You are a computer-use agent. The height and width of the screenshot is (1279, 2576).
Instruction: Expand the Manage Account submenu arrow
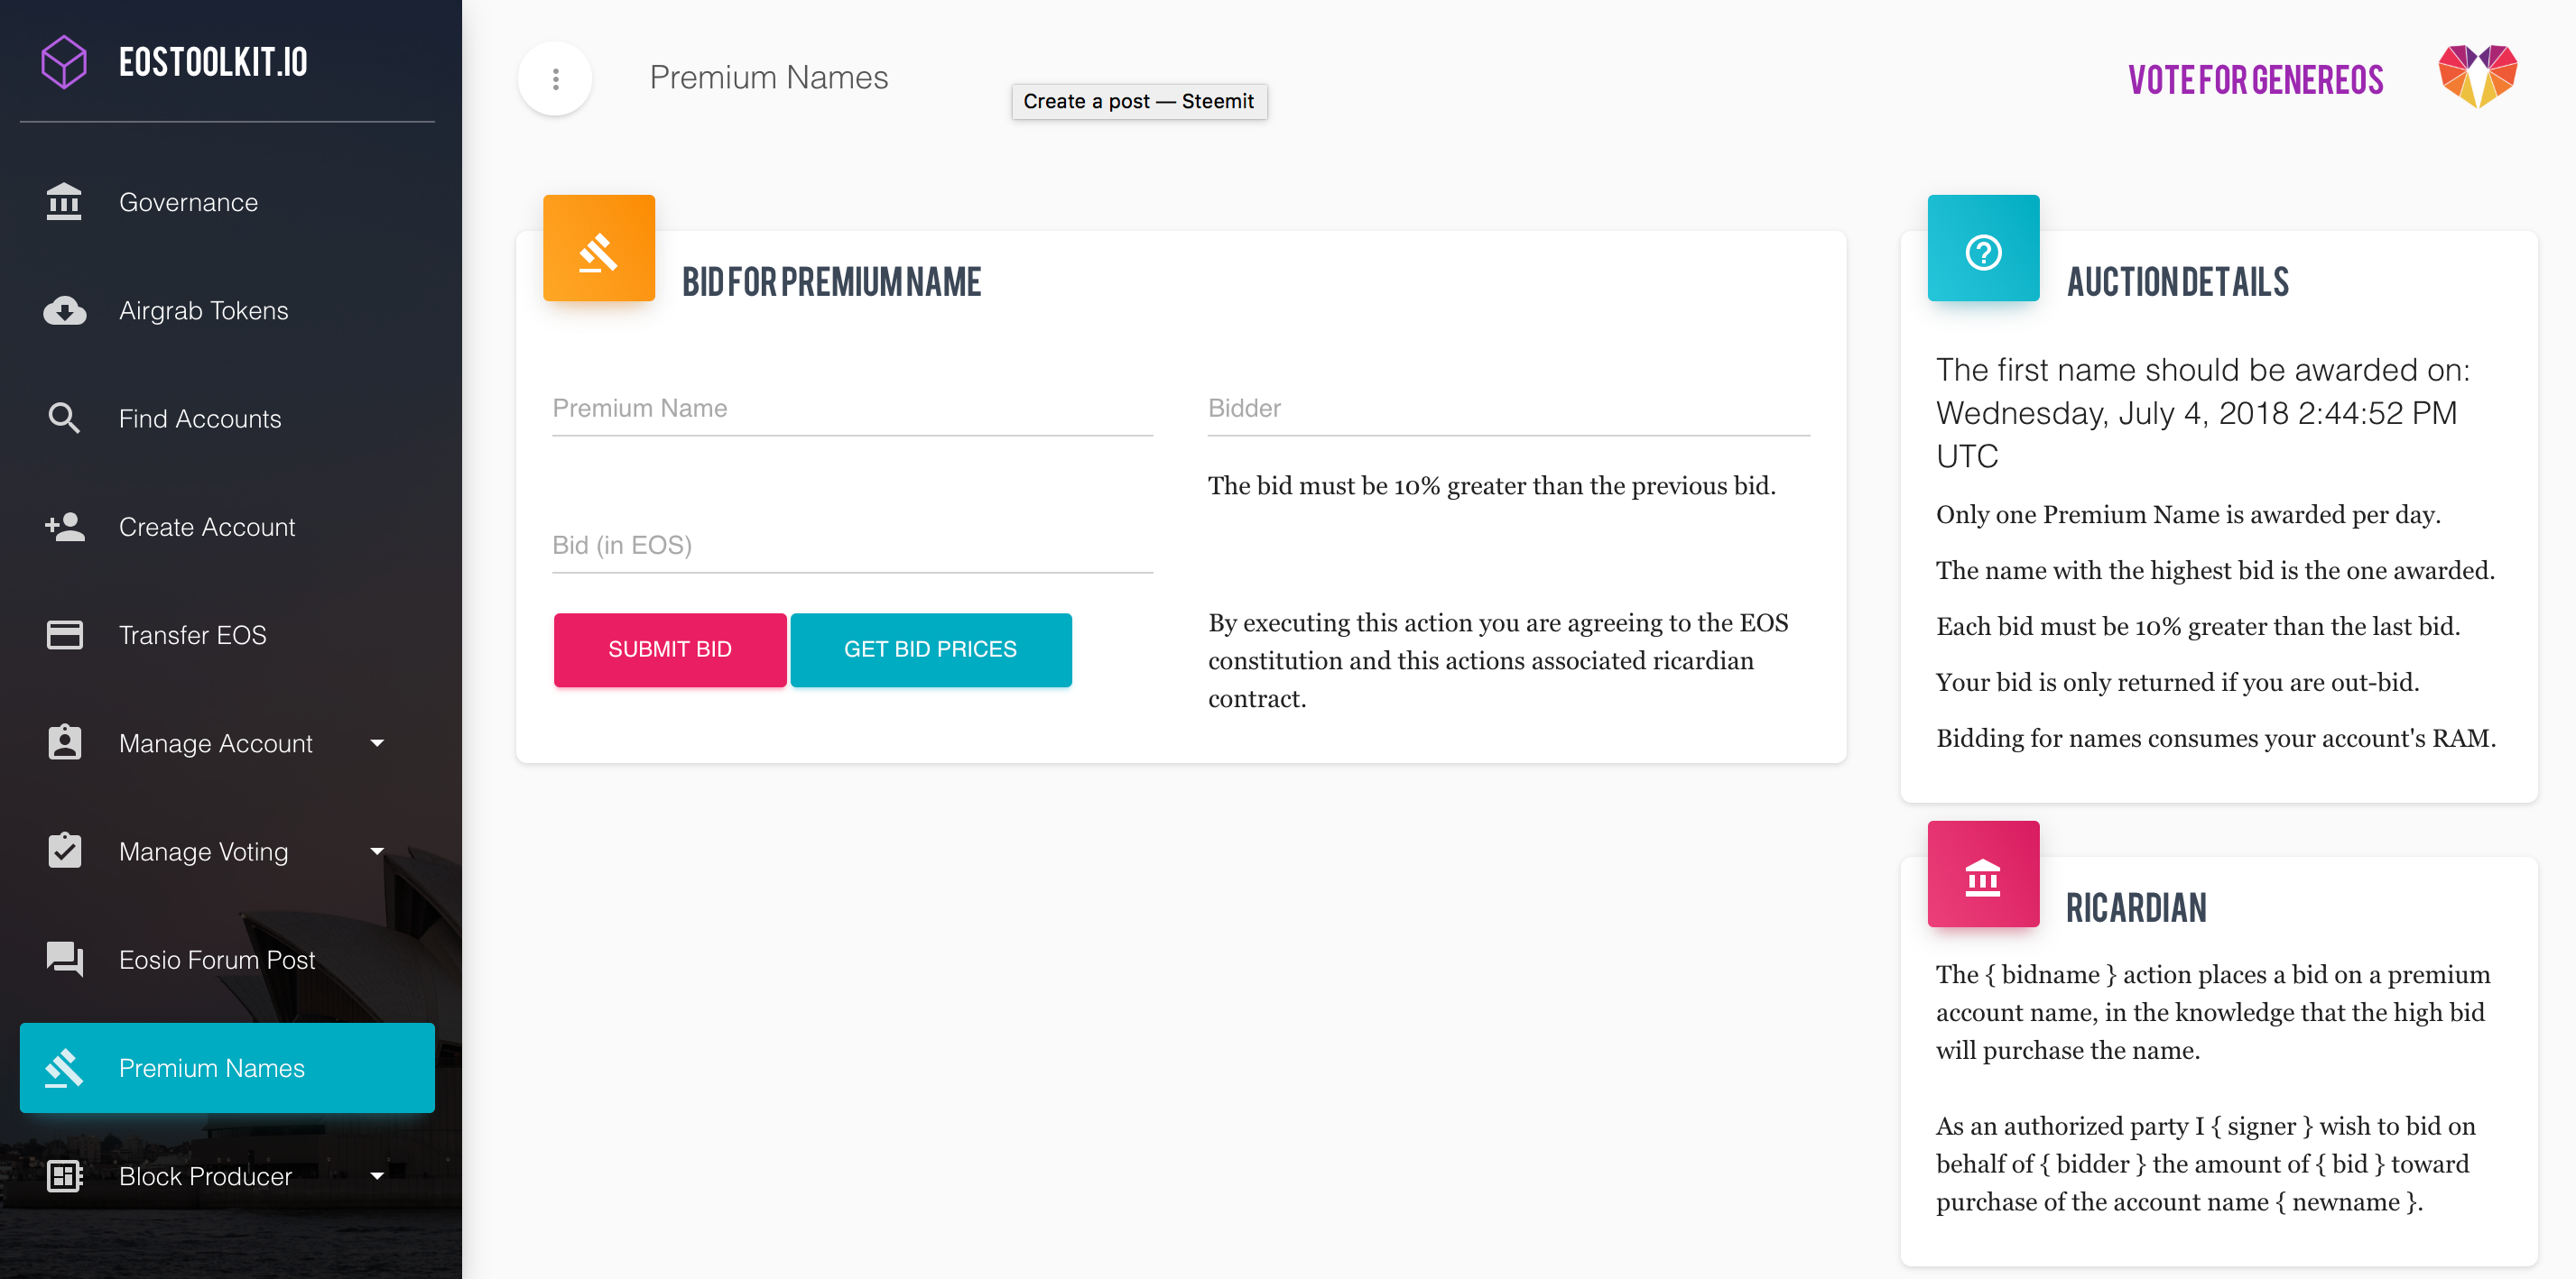point(377,742)
